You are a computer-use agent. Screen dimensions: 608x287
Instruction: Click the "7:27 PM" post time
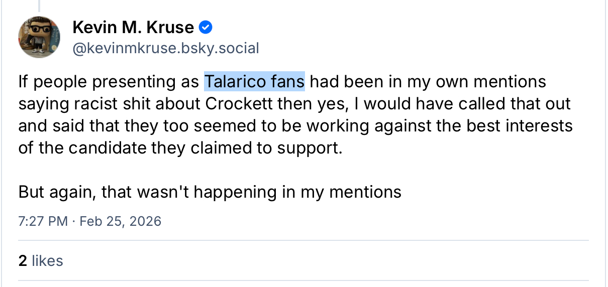click(43, 221)
